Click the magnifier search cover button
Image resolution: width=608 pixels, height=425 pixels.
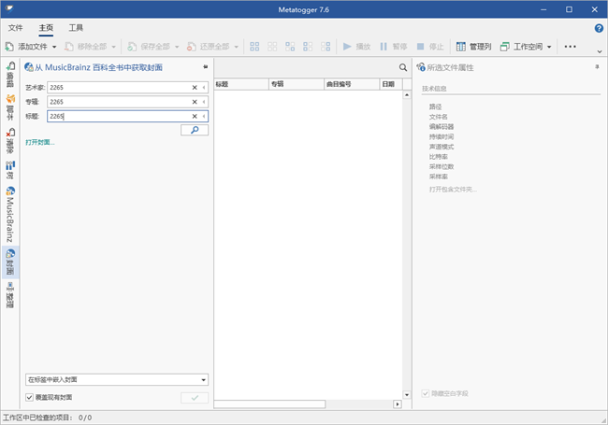point(194,131)
